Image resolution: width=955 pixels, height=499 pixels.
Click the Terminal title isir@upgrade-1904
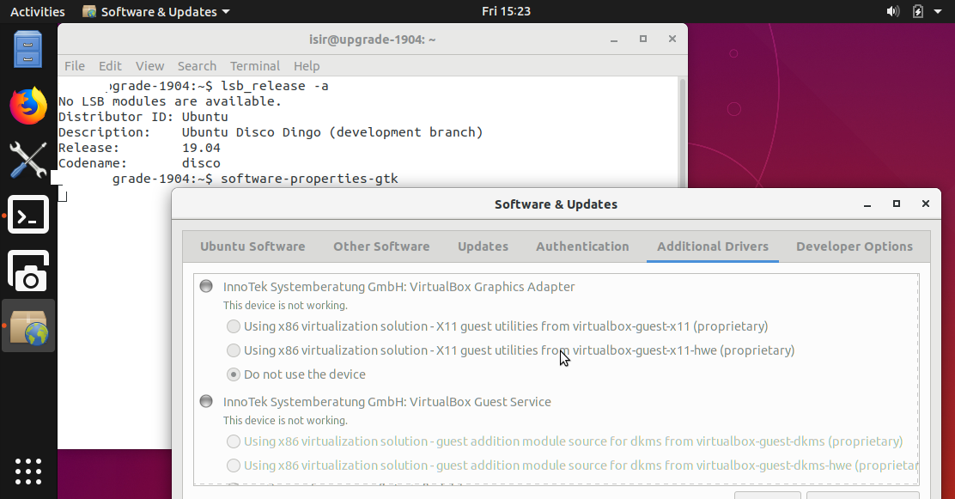(x=372, y=40)
